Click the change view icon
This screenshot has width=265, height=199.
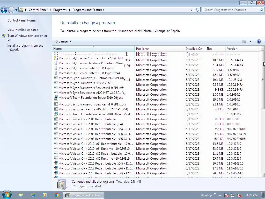244,41
